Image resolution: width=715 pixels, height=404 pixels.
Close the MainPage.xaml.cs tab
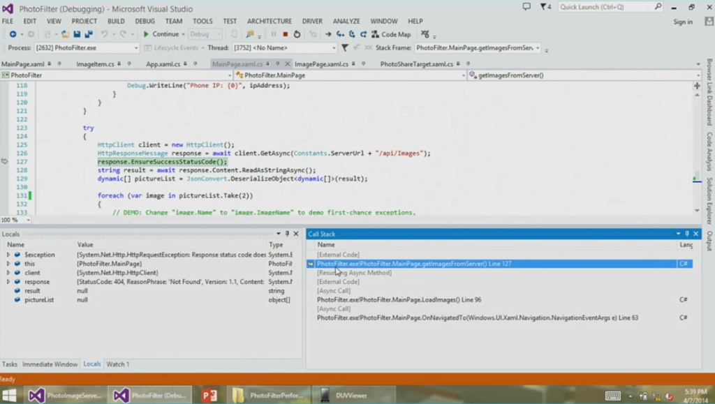287,63
